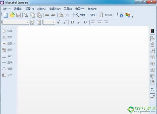
Task: Open the 帮助(H) menu
Action: click(x=92, y=9)
